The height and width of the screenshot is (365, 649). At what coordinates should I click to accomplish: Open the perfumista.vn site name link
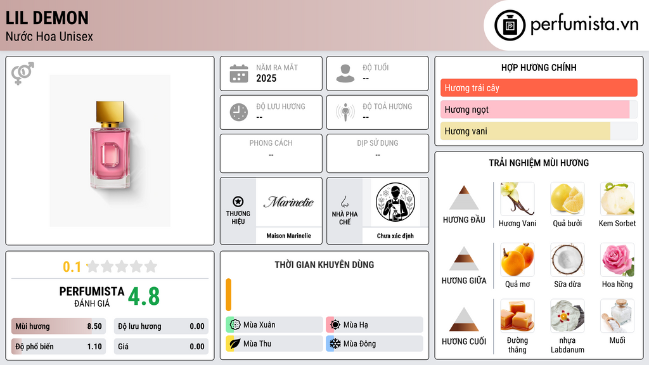click(584, 25)
